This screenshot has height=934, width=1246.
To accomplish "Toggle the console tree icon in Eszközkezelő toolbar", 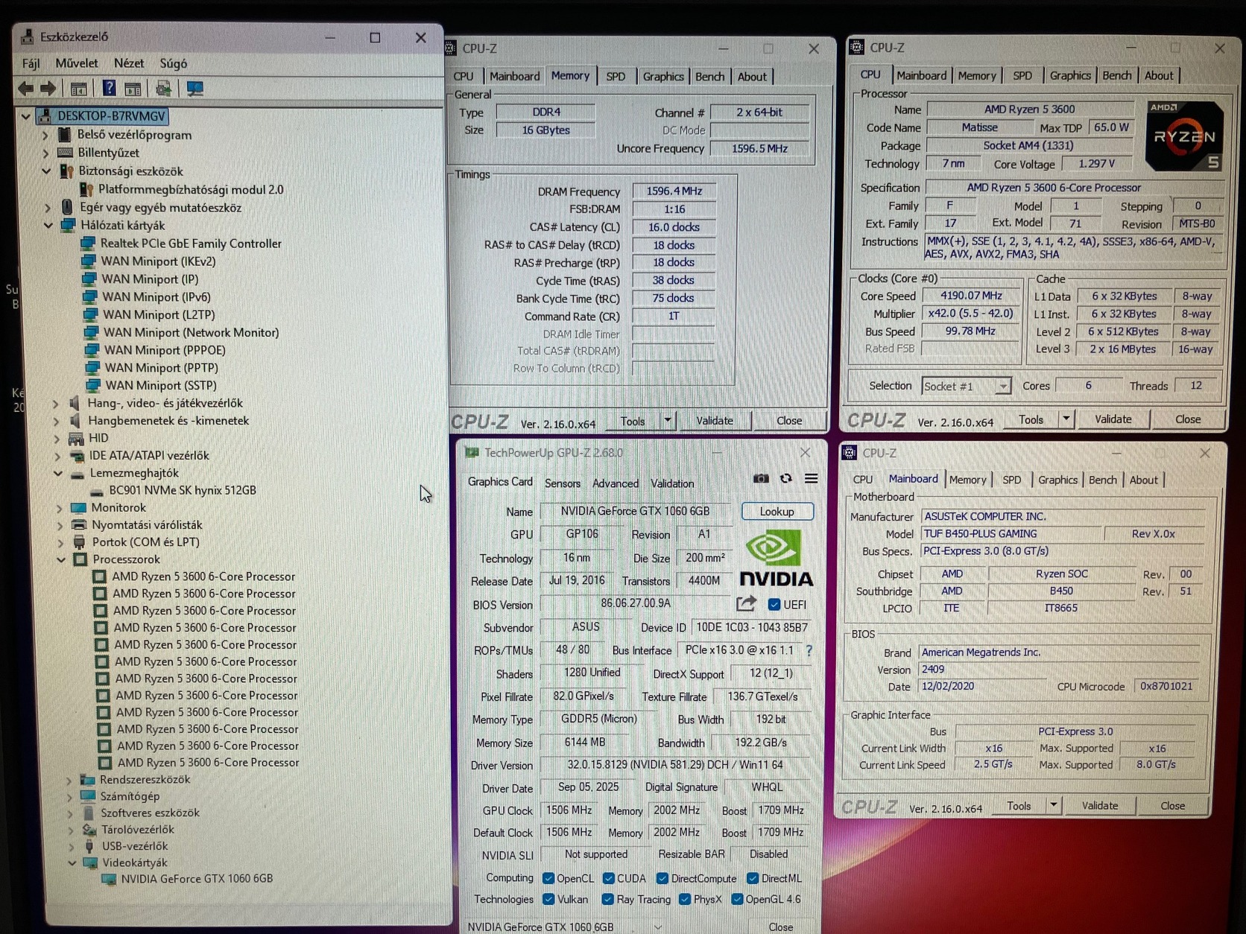I will pyautogui.click(x=78, y=89).
